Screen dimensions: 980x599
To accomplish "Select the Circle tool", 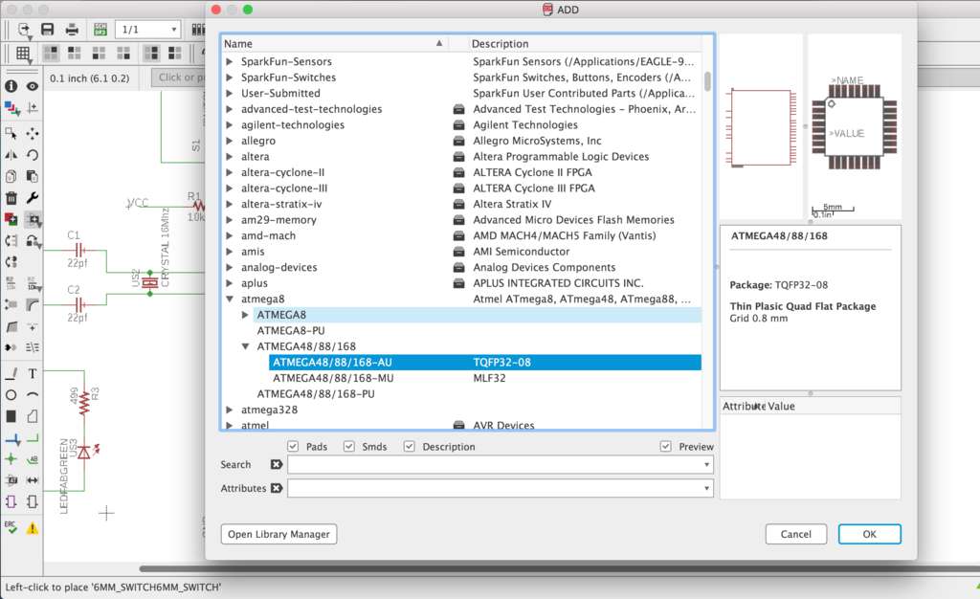I will pyautogui.click(x=11, y=395).
